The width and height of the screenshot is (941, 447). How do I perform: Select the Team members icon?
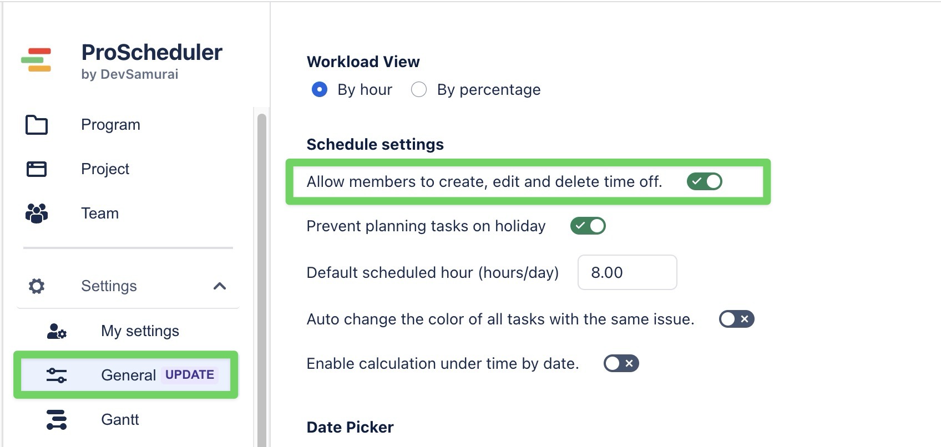[36, 213]
